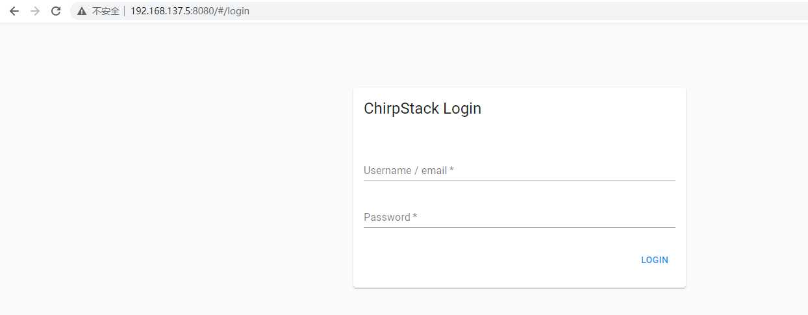Click the required asterisk beside Username / email
The height and width of the screenshot is (315, 808).
pos(451,170)
